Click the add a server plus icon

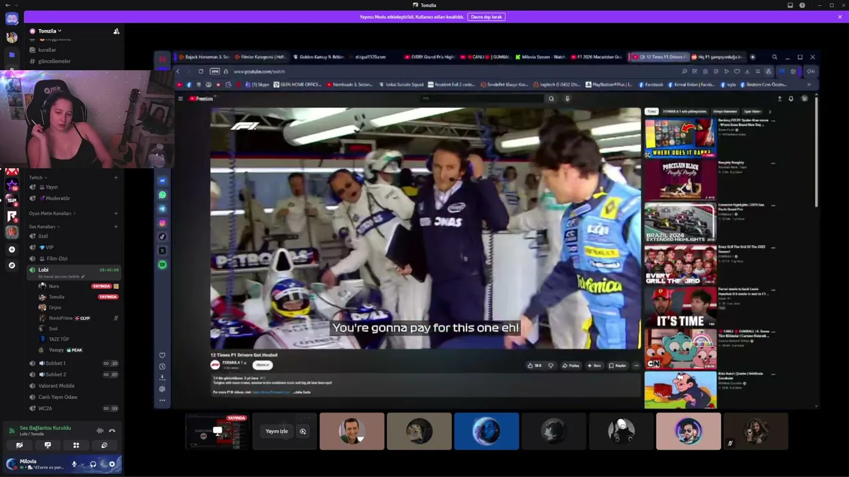click(11, 249)
